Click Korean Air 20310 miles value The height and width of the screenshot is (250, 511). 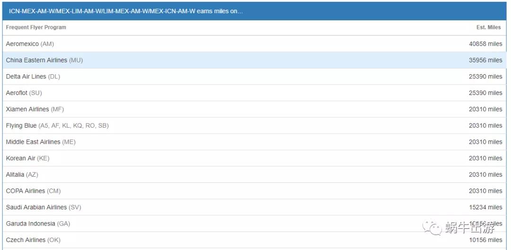485,158
